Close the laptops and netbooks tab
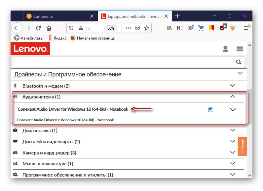Viewport: 263px width, 191px height. point(166,16)
